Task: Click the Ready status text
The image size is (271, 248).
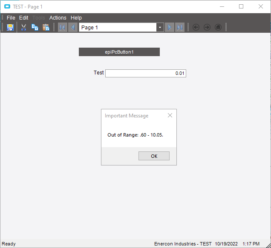Action: [x=9, y=244]
